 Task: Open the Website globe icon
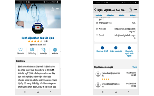(55, 50)
